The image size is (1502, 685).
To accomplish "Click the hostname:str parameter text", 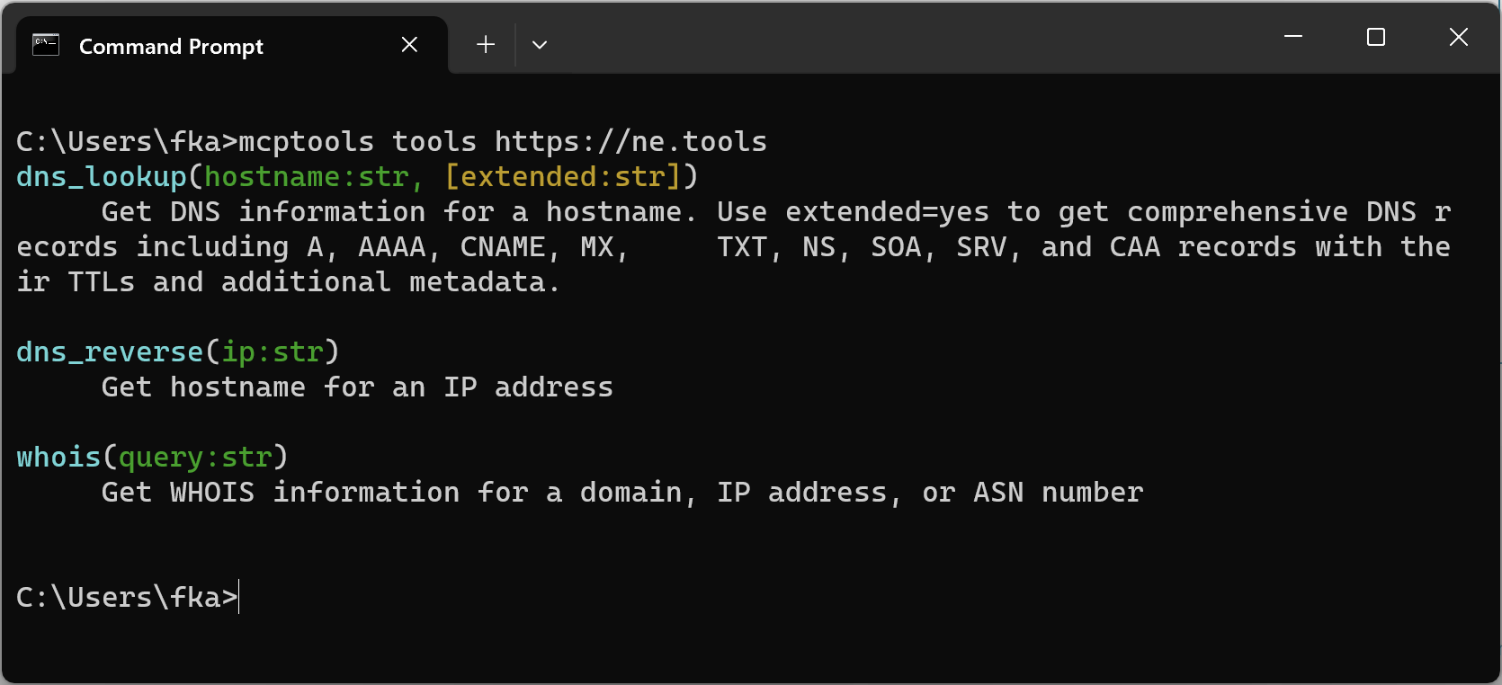I will (307, 177).
